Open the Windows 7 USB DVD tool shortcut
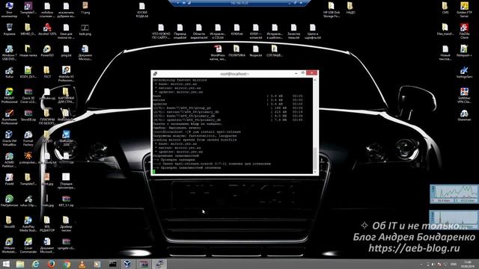 pyautogui.click(x=10, y=52)
